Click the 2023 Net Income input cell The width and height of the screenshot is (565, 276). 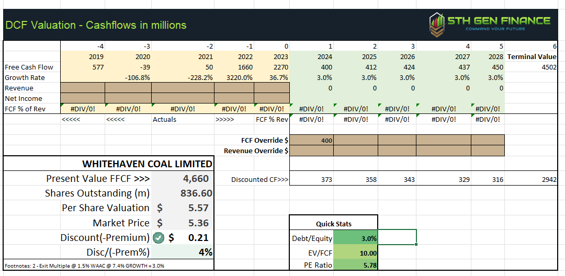(x=272, y=98)
